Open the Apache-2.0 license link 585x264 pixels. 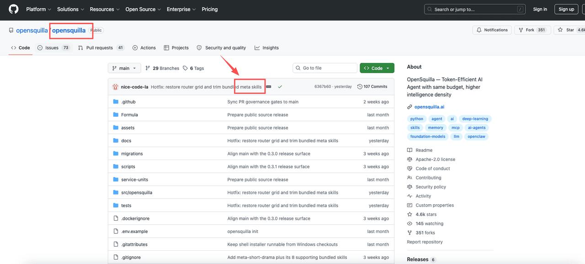(436, 159)
